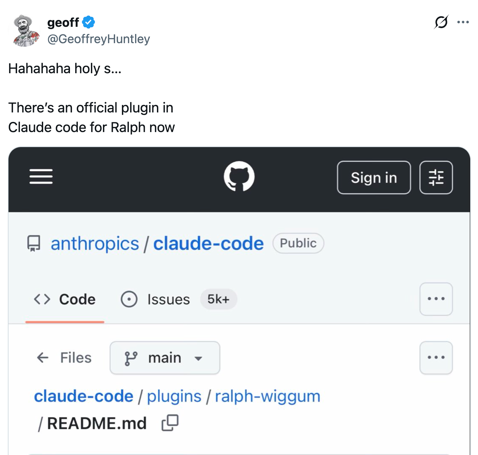The image size is (478, 455).
Task: Open the file view ellipsis menu
Action: pyautogui.click(x=436, y=358)
